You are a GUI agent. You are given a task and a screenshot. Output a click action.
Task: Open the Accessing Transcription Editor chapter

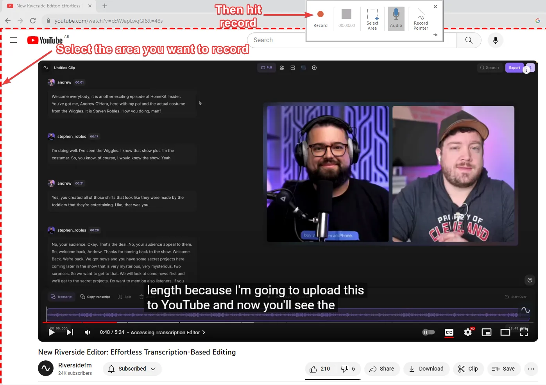[168, 333]
